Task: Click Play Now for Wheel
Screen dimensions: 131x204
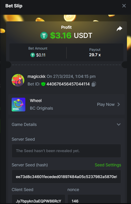Action: 106,104
